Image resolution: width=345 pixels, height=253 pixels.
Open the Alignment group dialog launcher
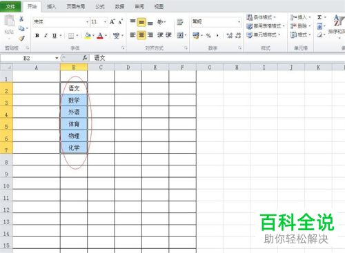186,48
